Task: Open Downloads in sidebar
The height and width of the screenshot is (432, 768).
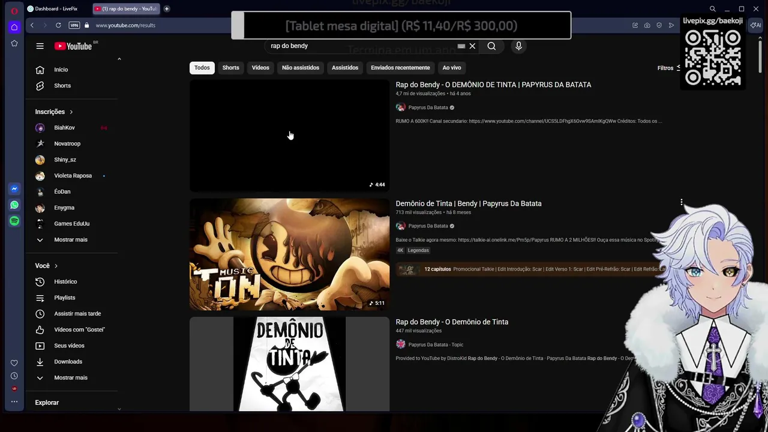Action: tap(72, 362)
